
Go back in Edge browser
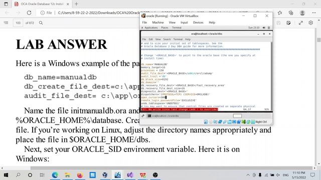click(7, 12)
